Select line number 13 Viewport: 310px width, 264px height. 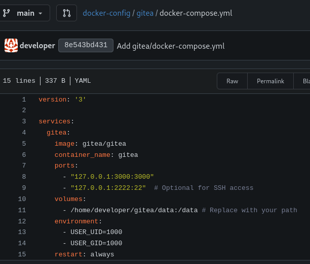pos(22,232)
